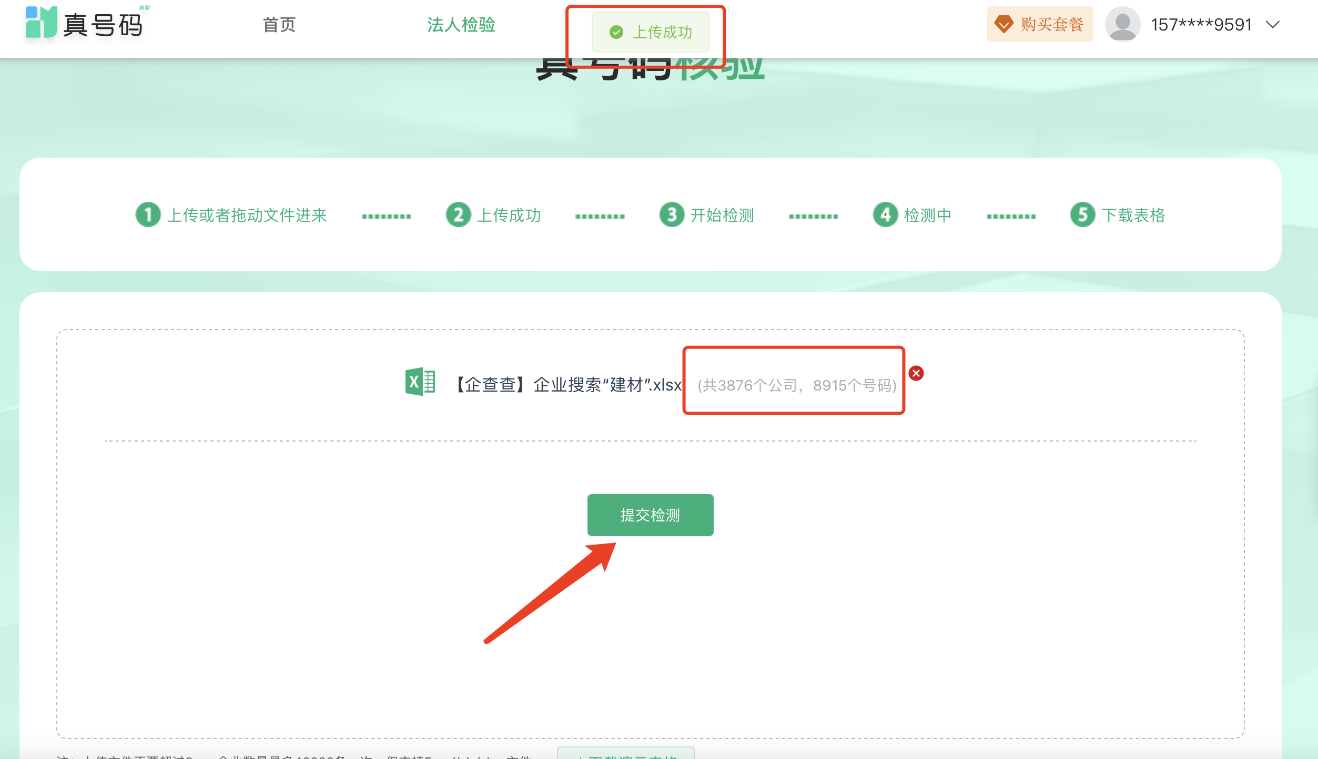1318x759 pixels.
Task: Click the 购买套餐 button
Action: tap(1040, 24)
